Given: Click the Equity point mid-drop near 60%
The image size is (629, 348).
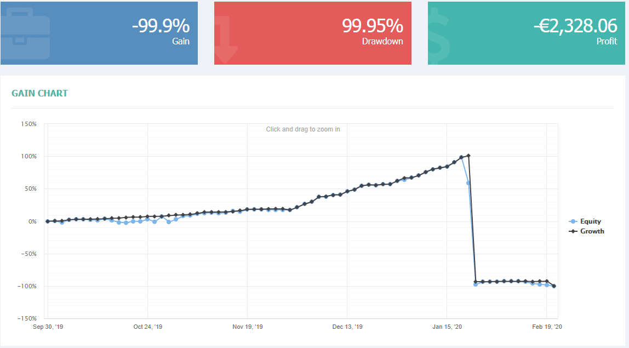Looking at the screenshot, I should pyautogui.click(x=468, y=183).
